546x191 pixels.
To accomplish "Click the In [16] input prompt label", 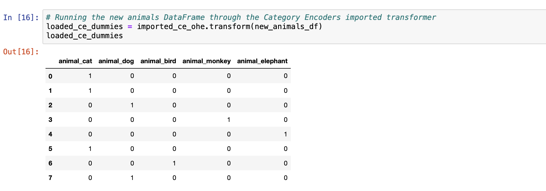I will (21, 17).
